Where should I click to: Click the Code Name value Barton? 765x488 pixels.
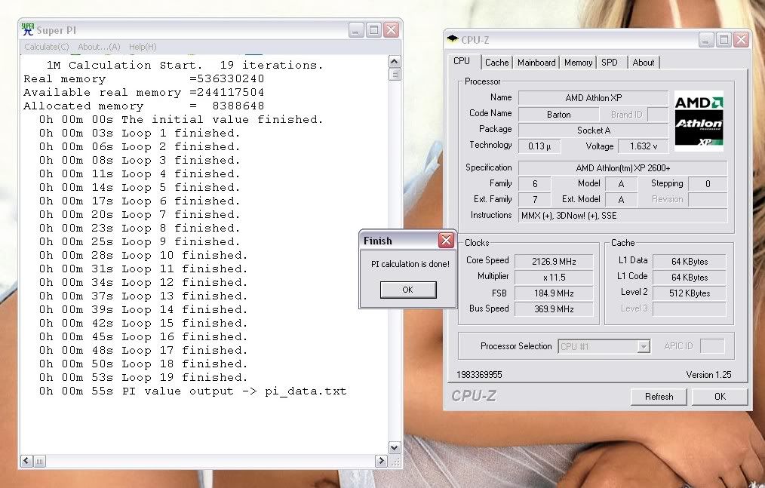558,115
